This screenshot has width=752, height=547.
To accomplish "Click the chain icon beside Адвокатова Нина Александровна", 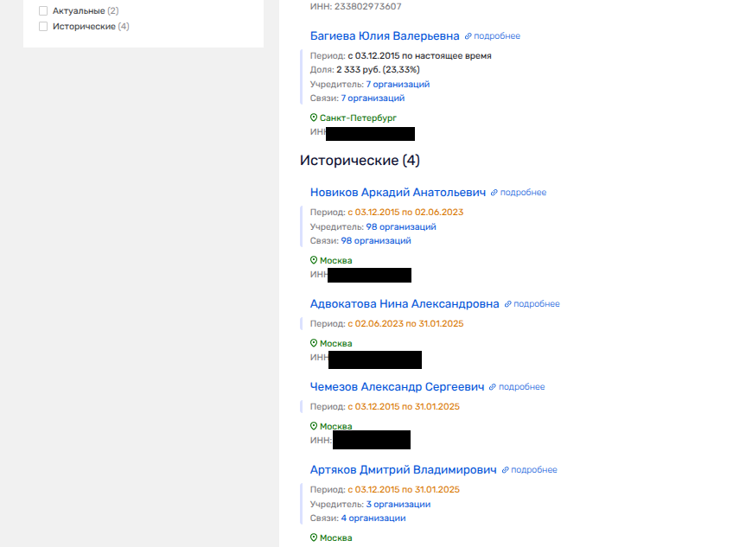I will 508,304.
